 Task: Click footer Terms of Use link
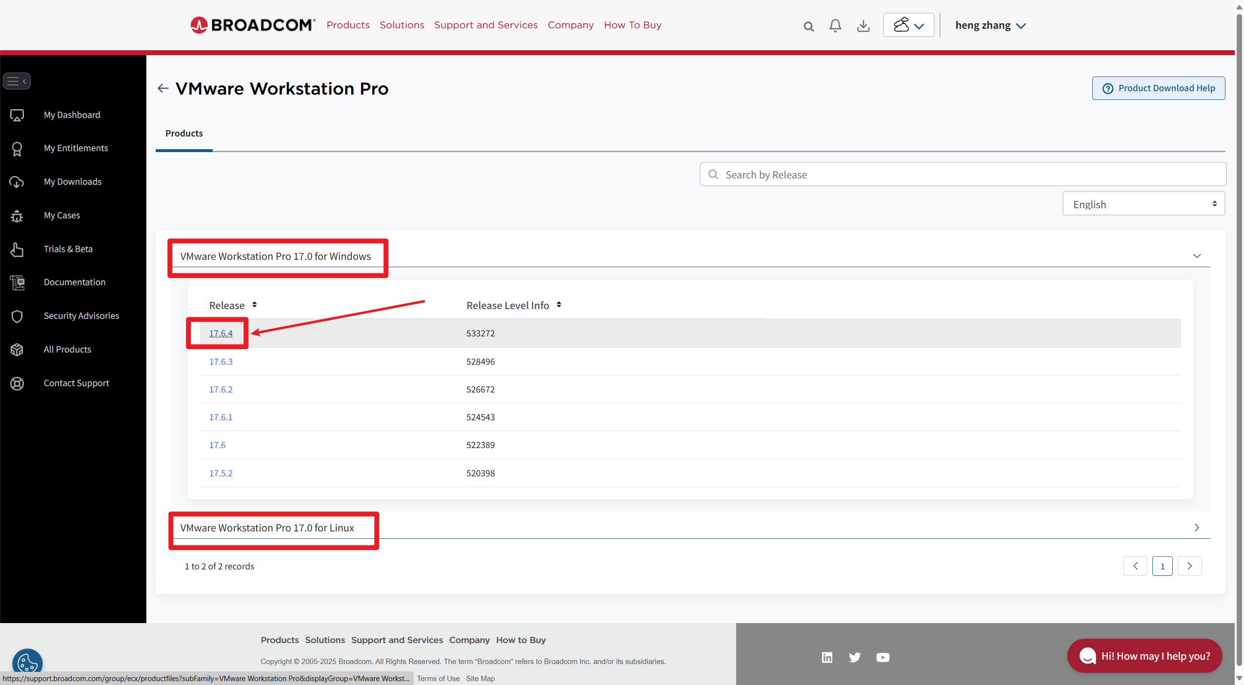tap(438, 679)
